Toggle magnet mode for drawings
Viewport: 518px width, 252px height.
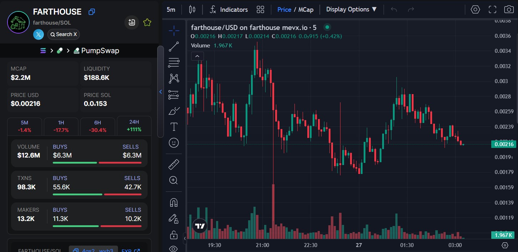tap(174, 202)
